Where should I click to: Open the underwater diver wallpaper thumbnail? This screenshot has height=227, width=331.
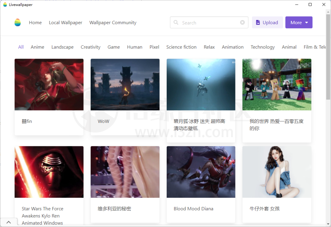tap(201, 85)
